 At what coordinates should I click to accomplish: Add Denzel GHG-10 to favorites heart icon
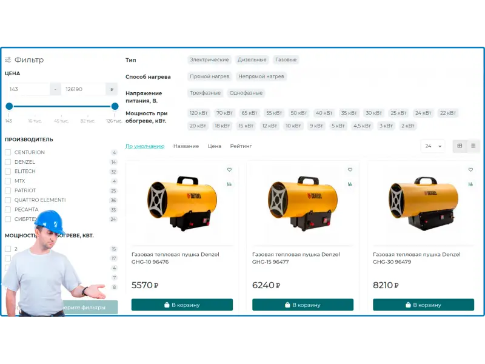tap(229, 170)
